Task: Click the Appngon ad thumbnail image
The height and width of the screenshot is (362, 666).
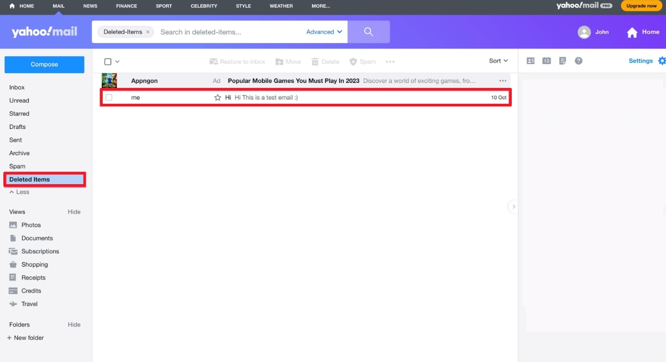Action: 109,81
